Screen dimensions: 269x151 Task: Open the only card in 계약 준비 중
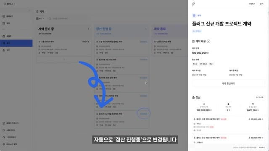pyautogui.click(x=64, y=47)
